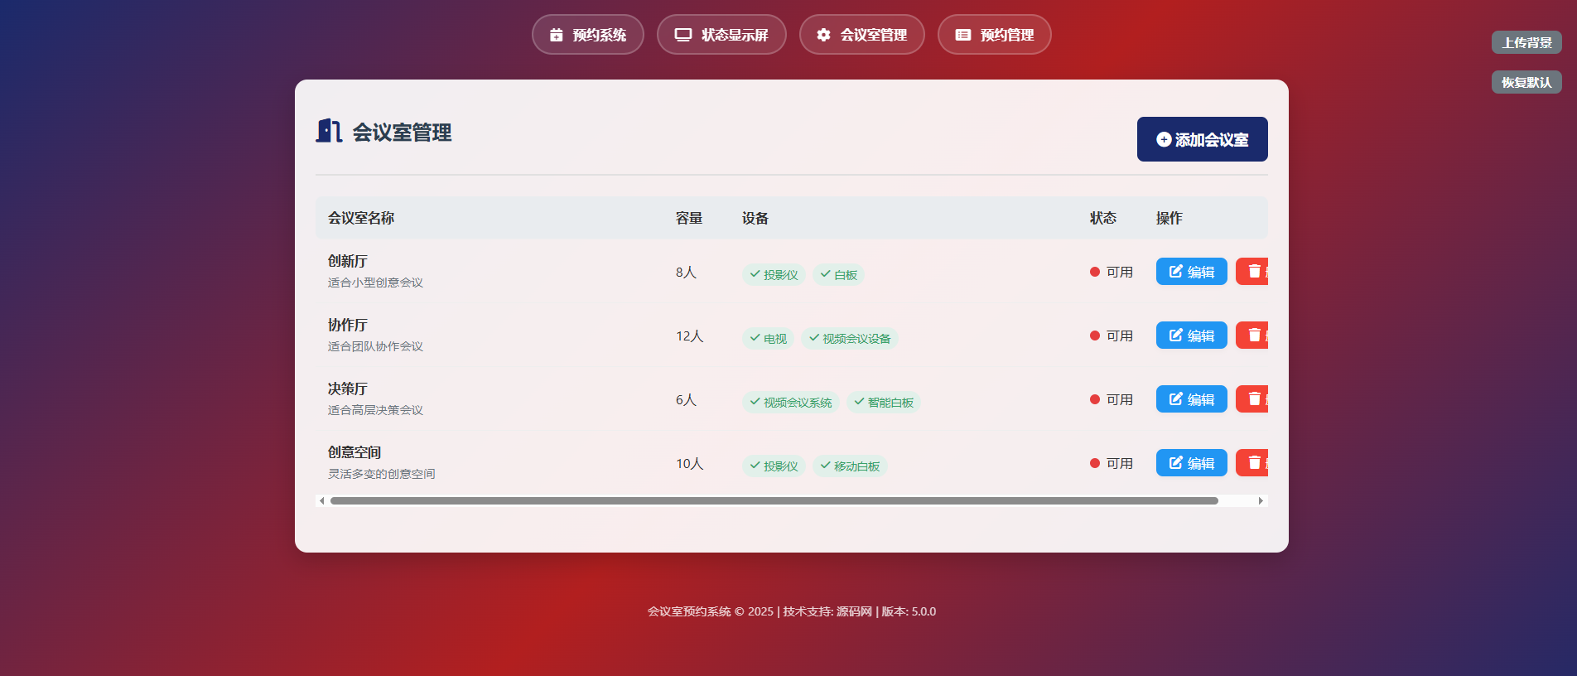Click the 操作 column header
This screenshot has width=1577, height=676.
click(x=1169, y=218)
